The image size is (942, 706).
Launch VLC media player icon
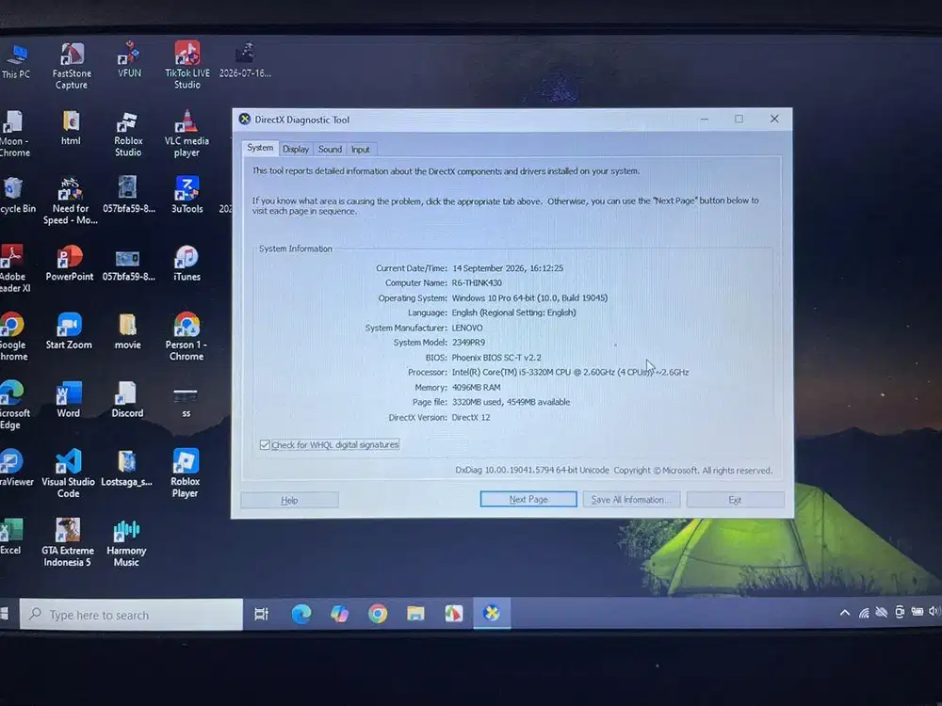pos(187,134)
